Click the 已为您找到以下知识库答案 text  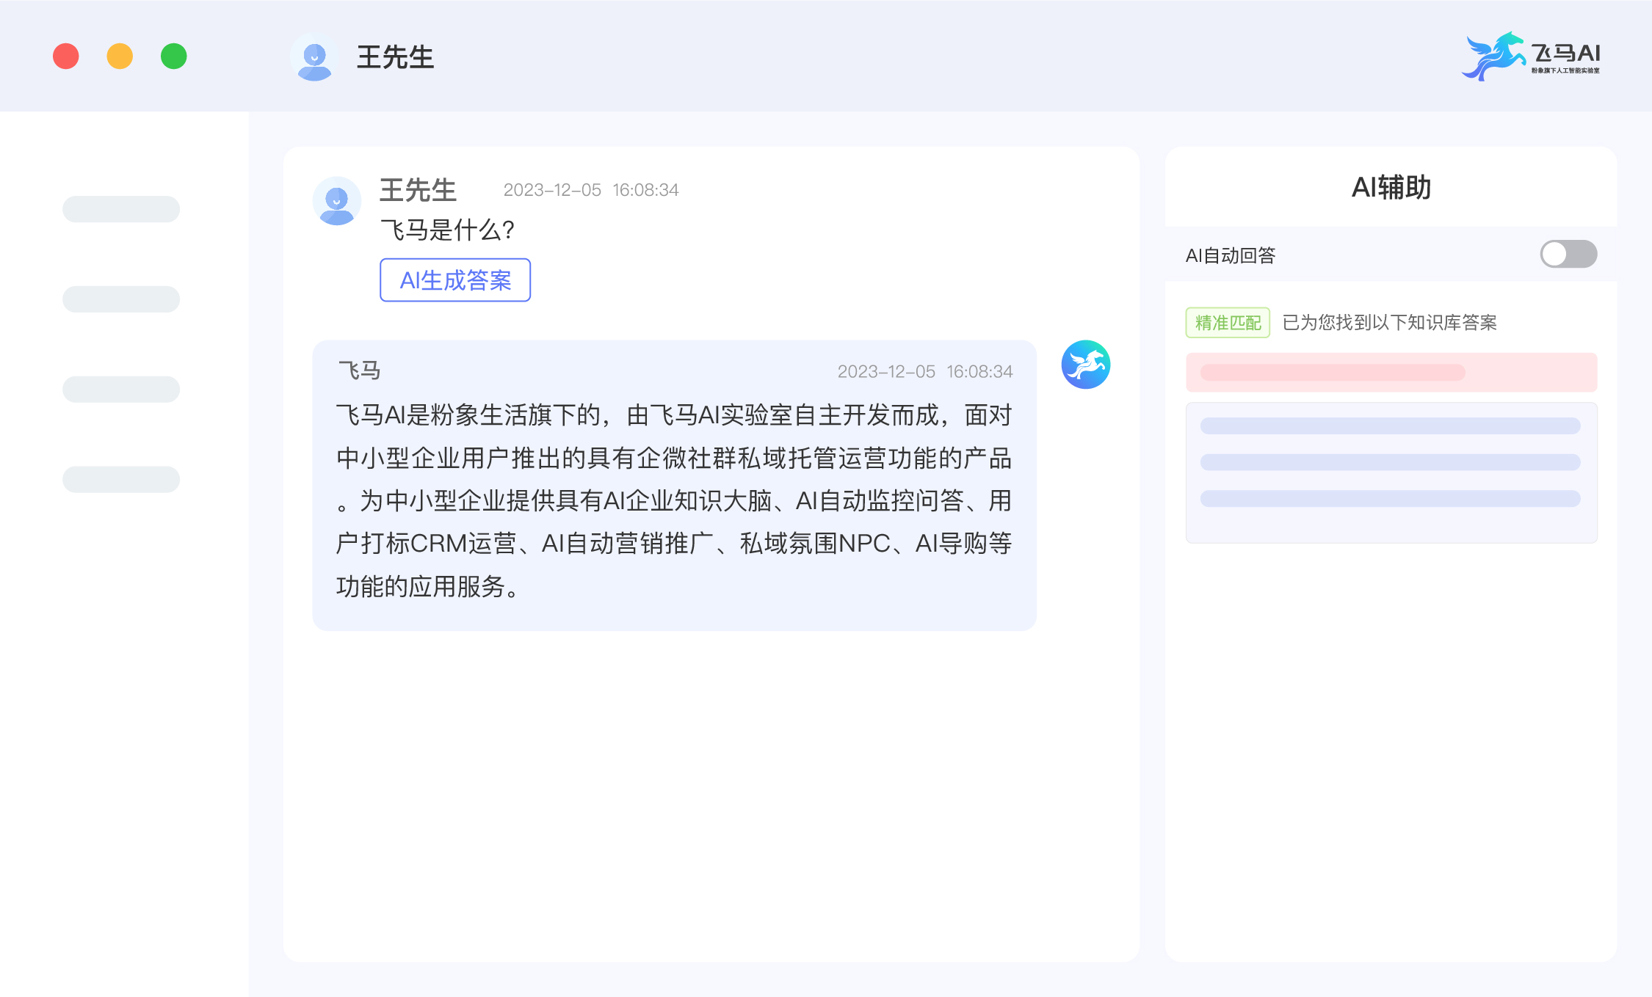[x=1389, y=323]
